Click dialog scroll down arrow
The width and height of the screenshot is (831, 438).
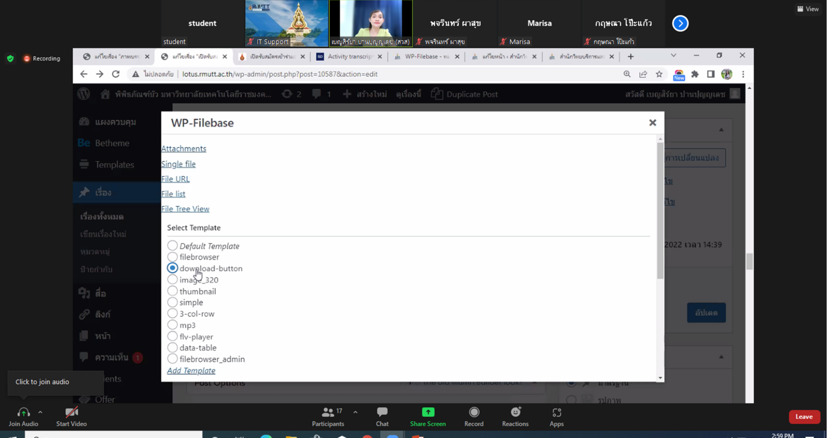point(660,378)
